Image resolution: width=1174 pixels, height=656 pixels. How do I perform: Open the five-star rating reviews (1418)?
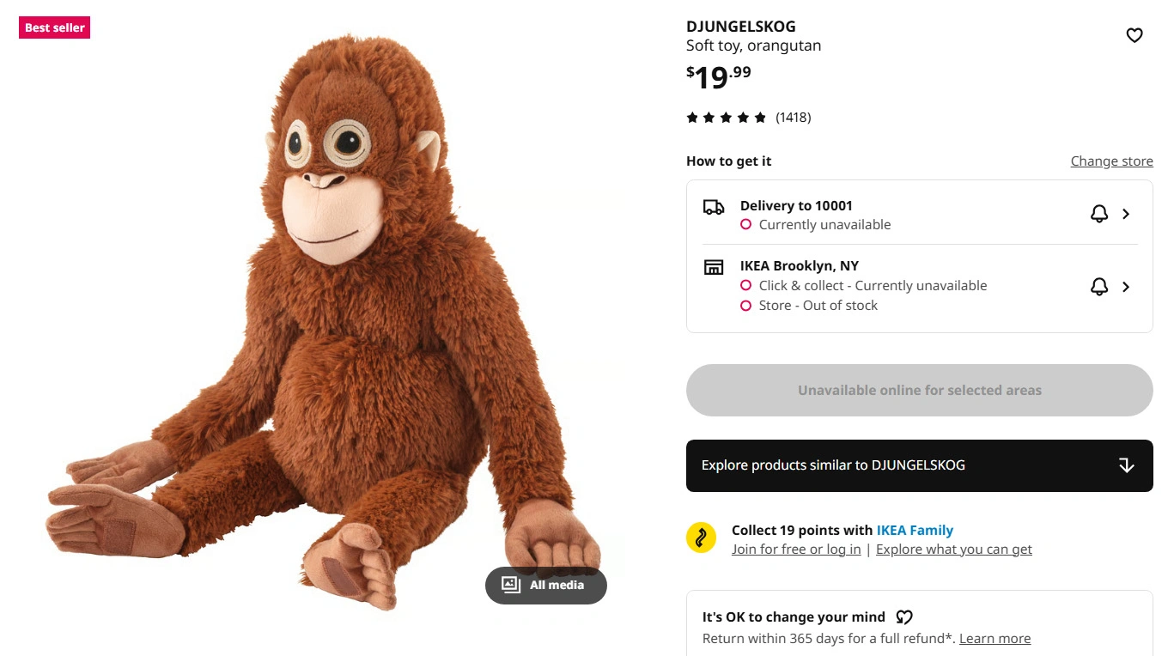point(748,118)
